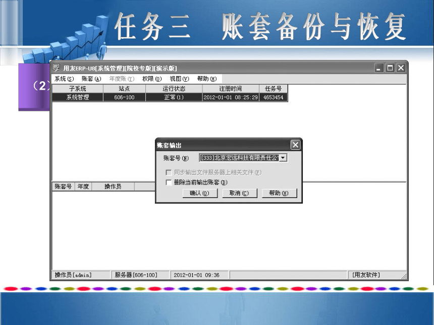
Task: Expand the 账套号 dropdown arrow
Action: tap(283, 158)
